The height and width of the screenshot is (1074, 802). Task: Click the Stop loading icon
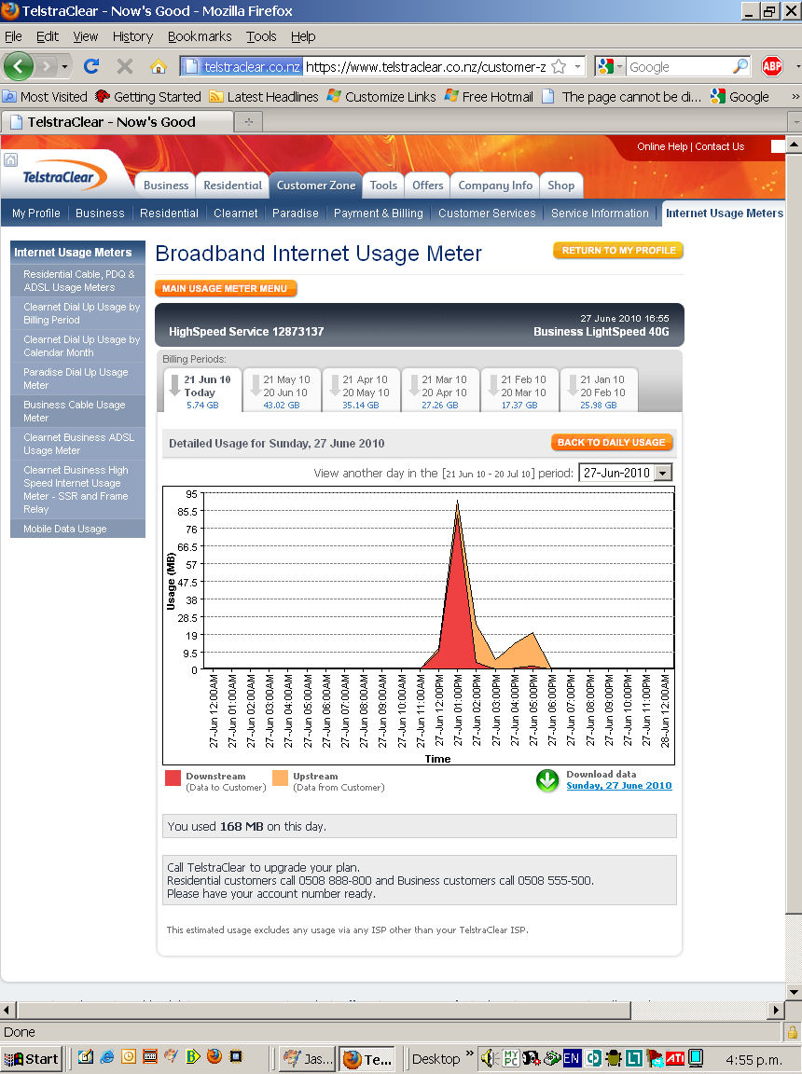[x=125, y=66]
